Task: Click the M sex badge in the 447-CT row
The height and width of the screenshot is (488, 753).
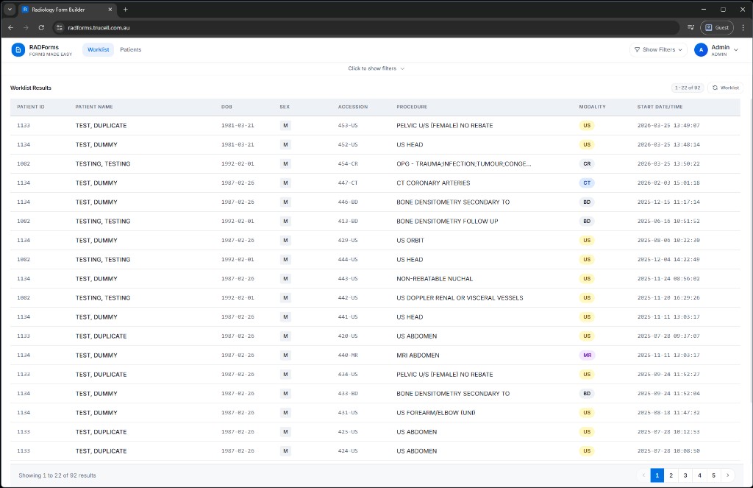Action: click(x=285, y=183)
